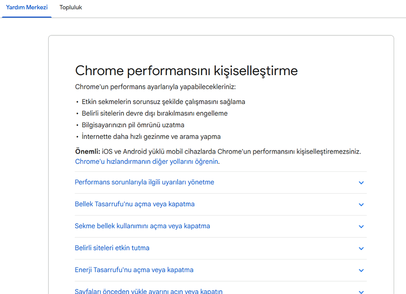Image resolution: width=406 pixels, height=294 pixels.
Task: Click the chevron beside "Enerji Tasarrufu'nu açma veya kapatma"
Action: (x=361, y=270)
